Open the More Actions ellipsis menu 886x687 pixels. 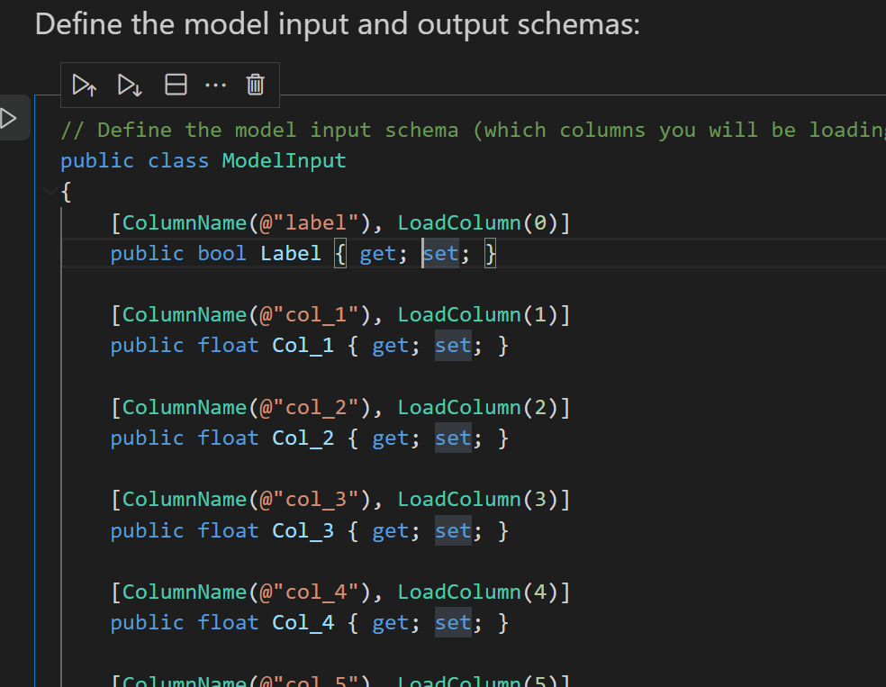[x=215, y=85]
